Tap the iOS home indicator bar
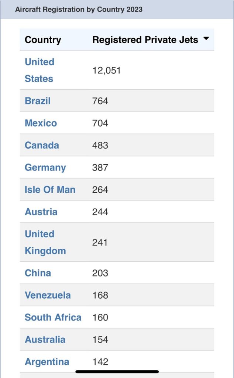234x378 pixels. 117,372
